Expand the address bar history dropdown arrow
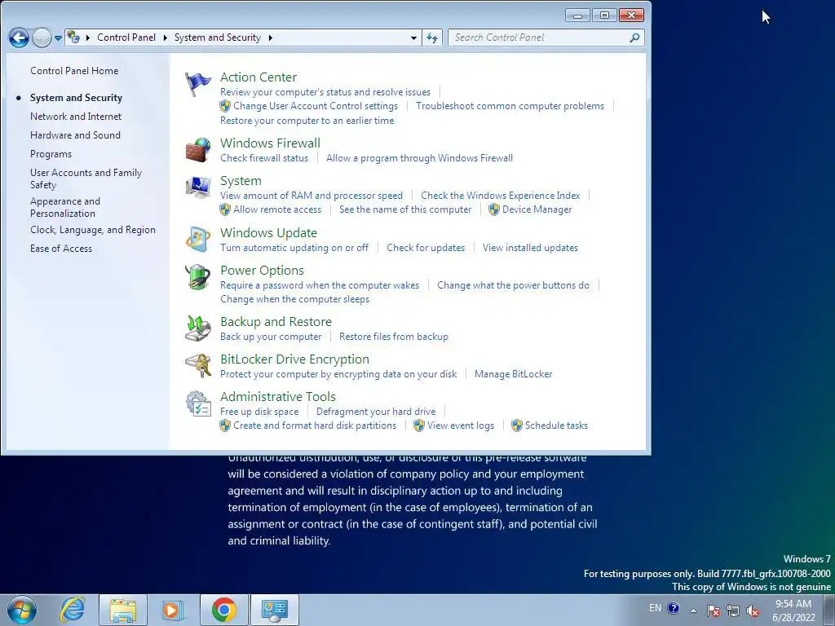Image resolution: width=835 pixels, height=626 pixels. 413,37
